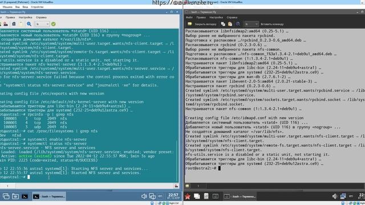365x205 pixels.
Task: Click paste icon in right terminal toolbar
Action: click(x=230, y=24)
